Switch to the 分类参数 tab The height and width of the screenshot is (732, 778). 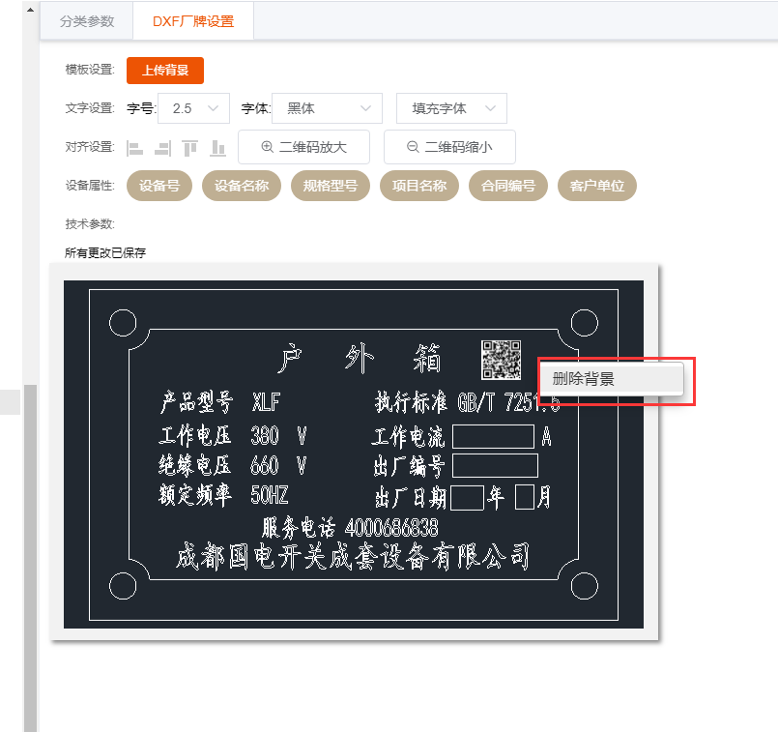87,20
